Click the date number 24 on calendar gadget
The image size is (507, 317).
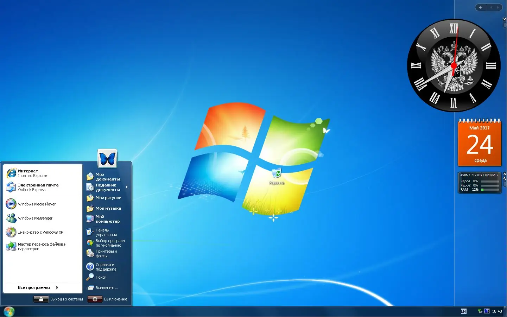pos(480,145)
